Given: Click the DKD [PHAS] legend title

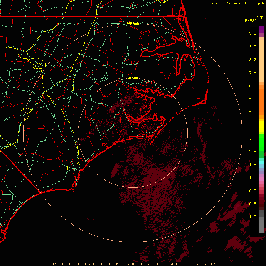Looking at the screenshot, I should pos(253,19).
